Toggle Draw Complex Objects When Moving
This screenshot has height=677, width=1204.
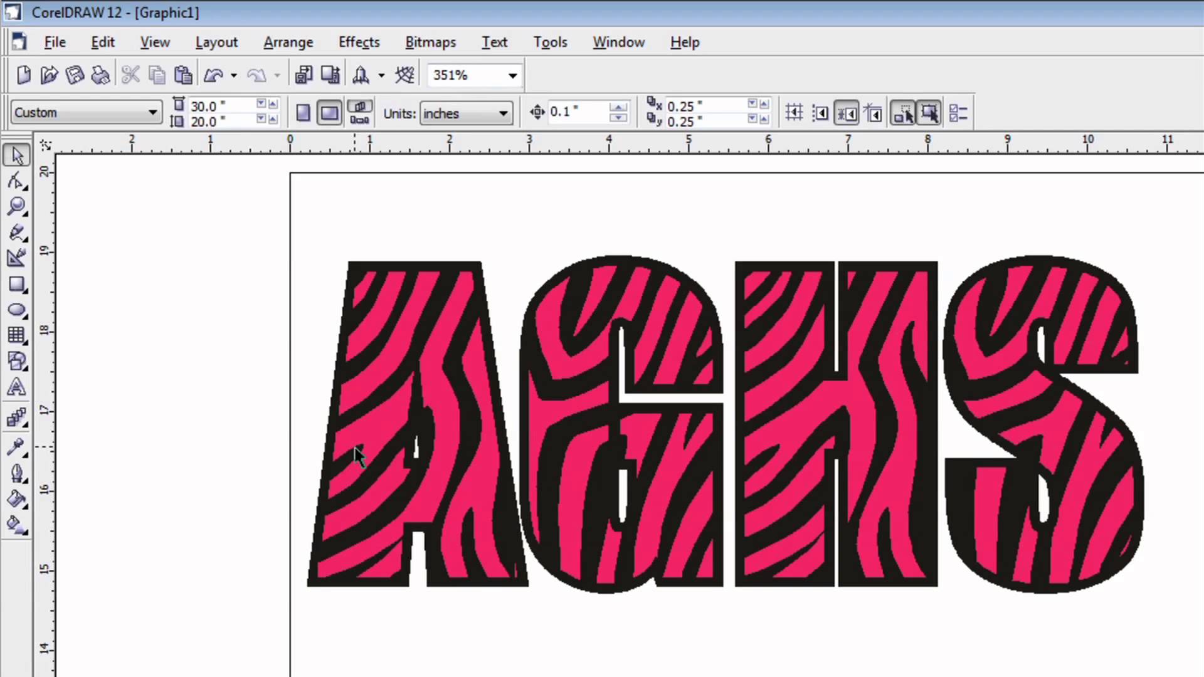pyautogui.click(x=903, y=113)
